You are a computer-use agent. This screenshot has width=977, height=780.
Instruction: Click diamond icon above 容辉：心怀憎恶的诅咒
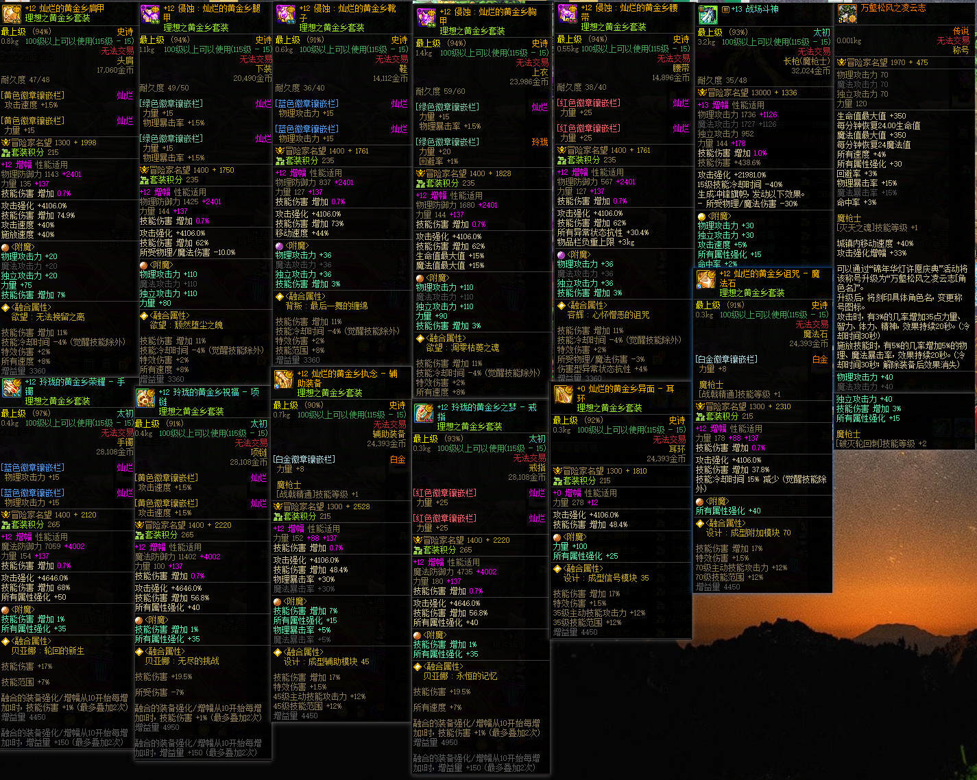point(562,305)
